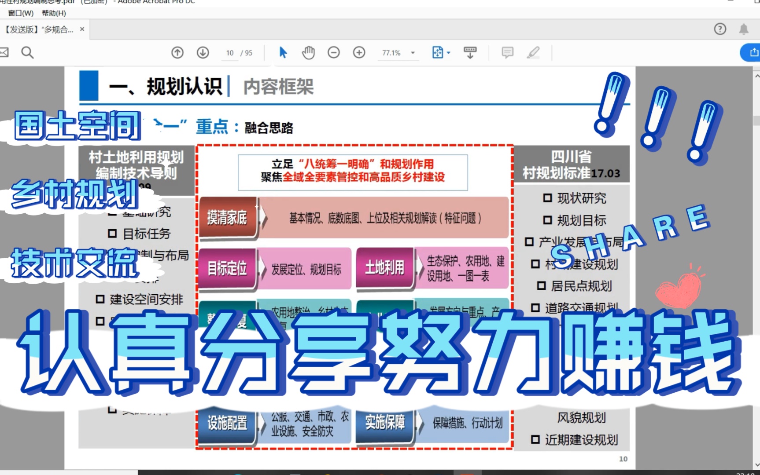The image size is (760, 475).
Task: Click the 居民点规划 list item
Action: pyautogui.click(x=574, y=286)
